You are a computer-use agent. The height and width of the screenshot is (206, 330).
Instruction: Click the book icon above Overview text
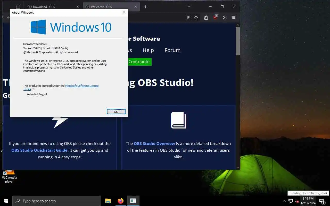178,120
